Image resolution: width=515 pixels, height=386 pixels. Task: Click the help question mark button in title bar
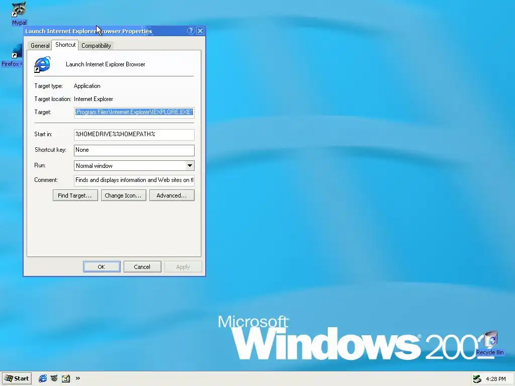coord(191,31)
